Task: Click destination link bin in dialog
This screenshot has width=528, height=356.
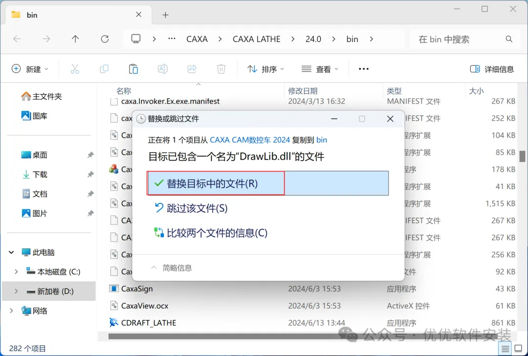Action: (x=322, y=140)
